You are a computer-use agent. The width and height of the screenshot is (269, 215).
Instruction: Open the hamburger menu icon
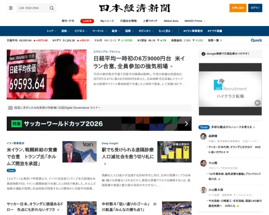pos(11,8)
